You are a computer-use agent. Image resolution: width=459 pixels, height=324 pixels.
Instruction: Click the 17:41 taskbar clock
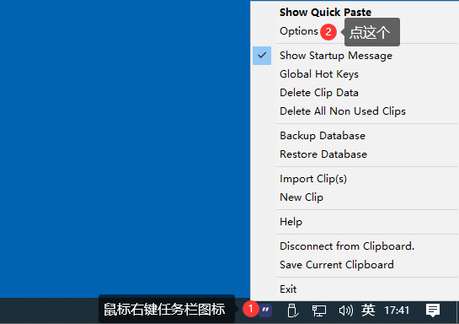[x=397, y=310]
